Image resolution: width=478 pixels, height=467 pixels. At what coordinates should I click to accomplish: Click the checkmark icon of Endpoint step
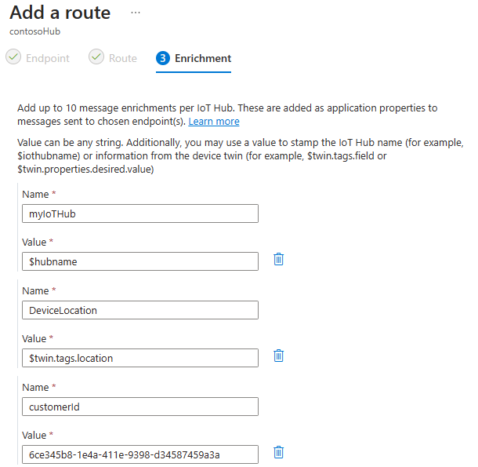point(13,57)
